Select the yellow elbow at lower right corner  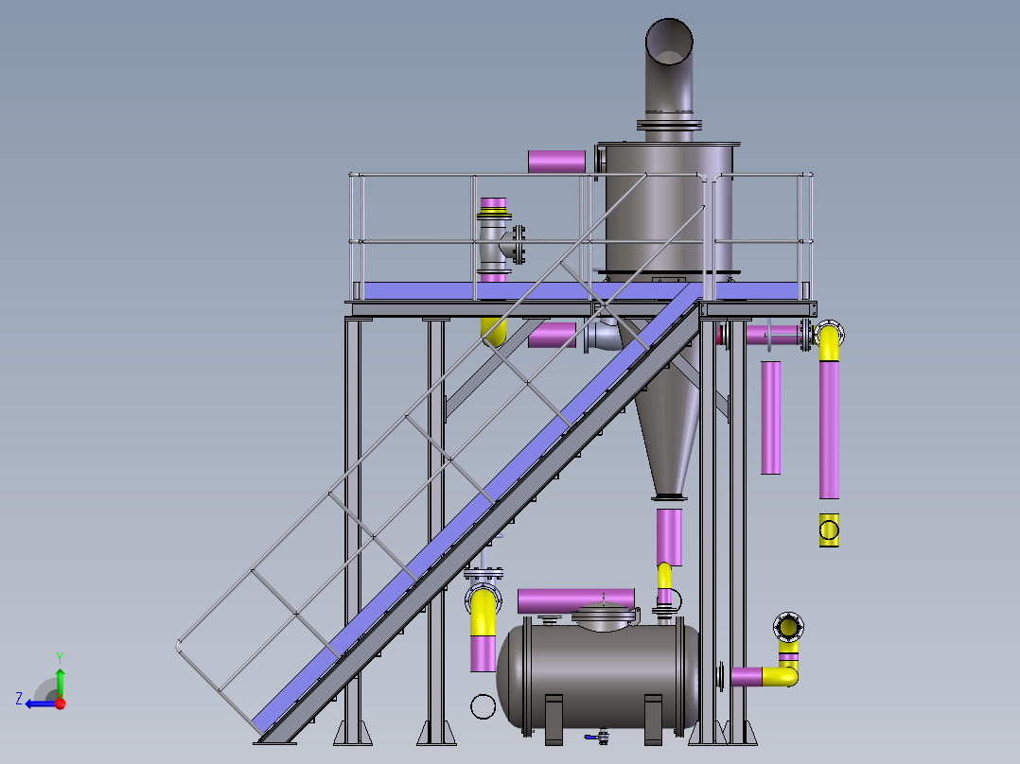click(x=782, y=675)
